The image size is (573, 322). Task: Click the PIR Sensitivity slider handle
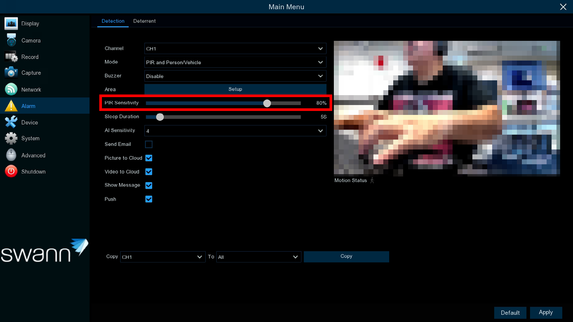click(267, 103)
